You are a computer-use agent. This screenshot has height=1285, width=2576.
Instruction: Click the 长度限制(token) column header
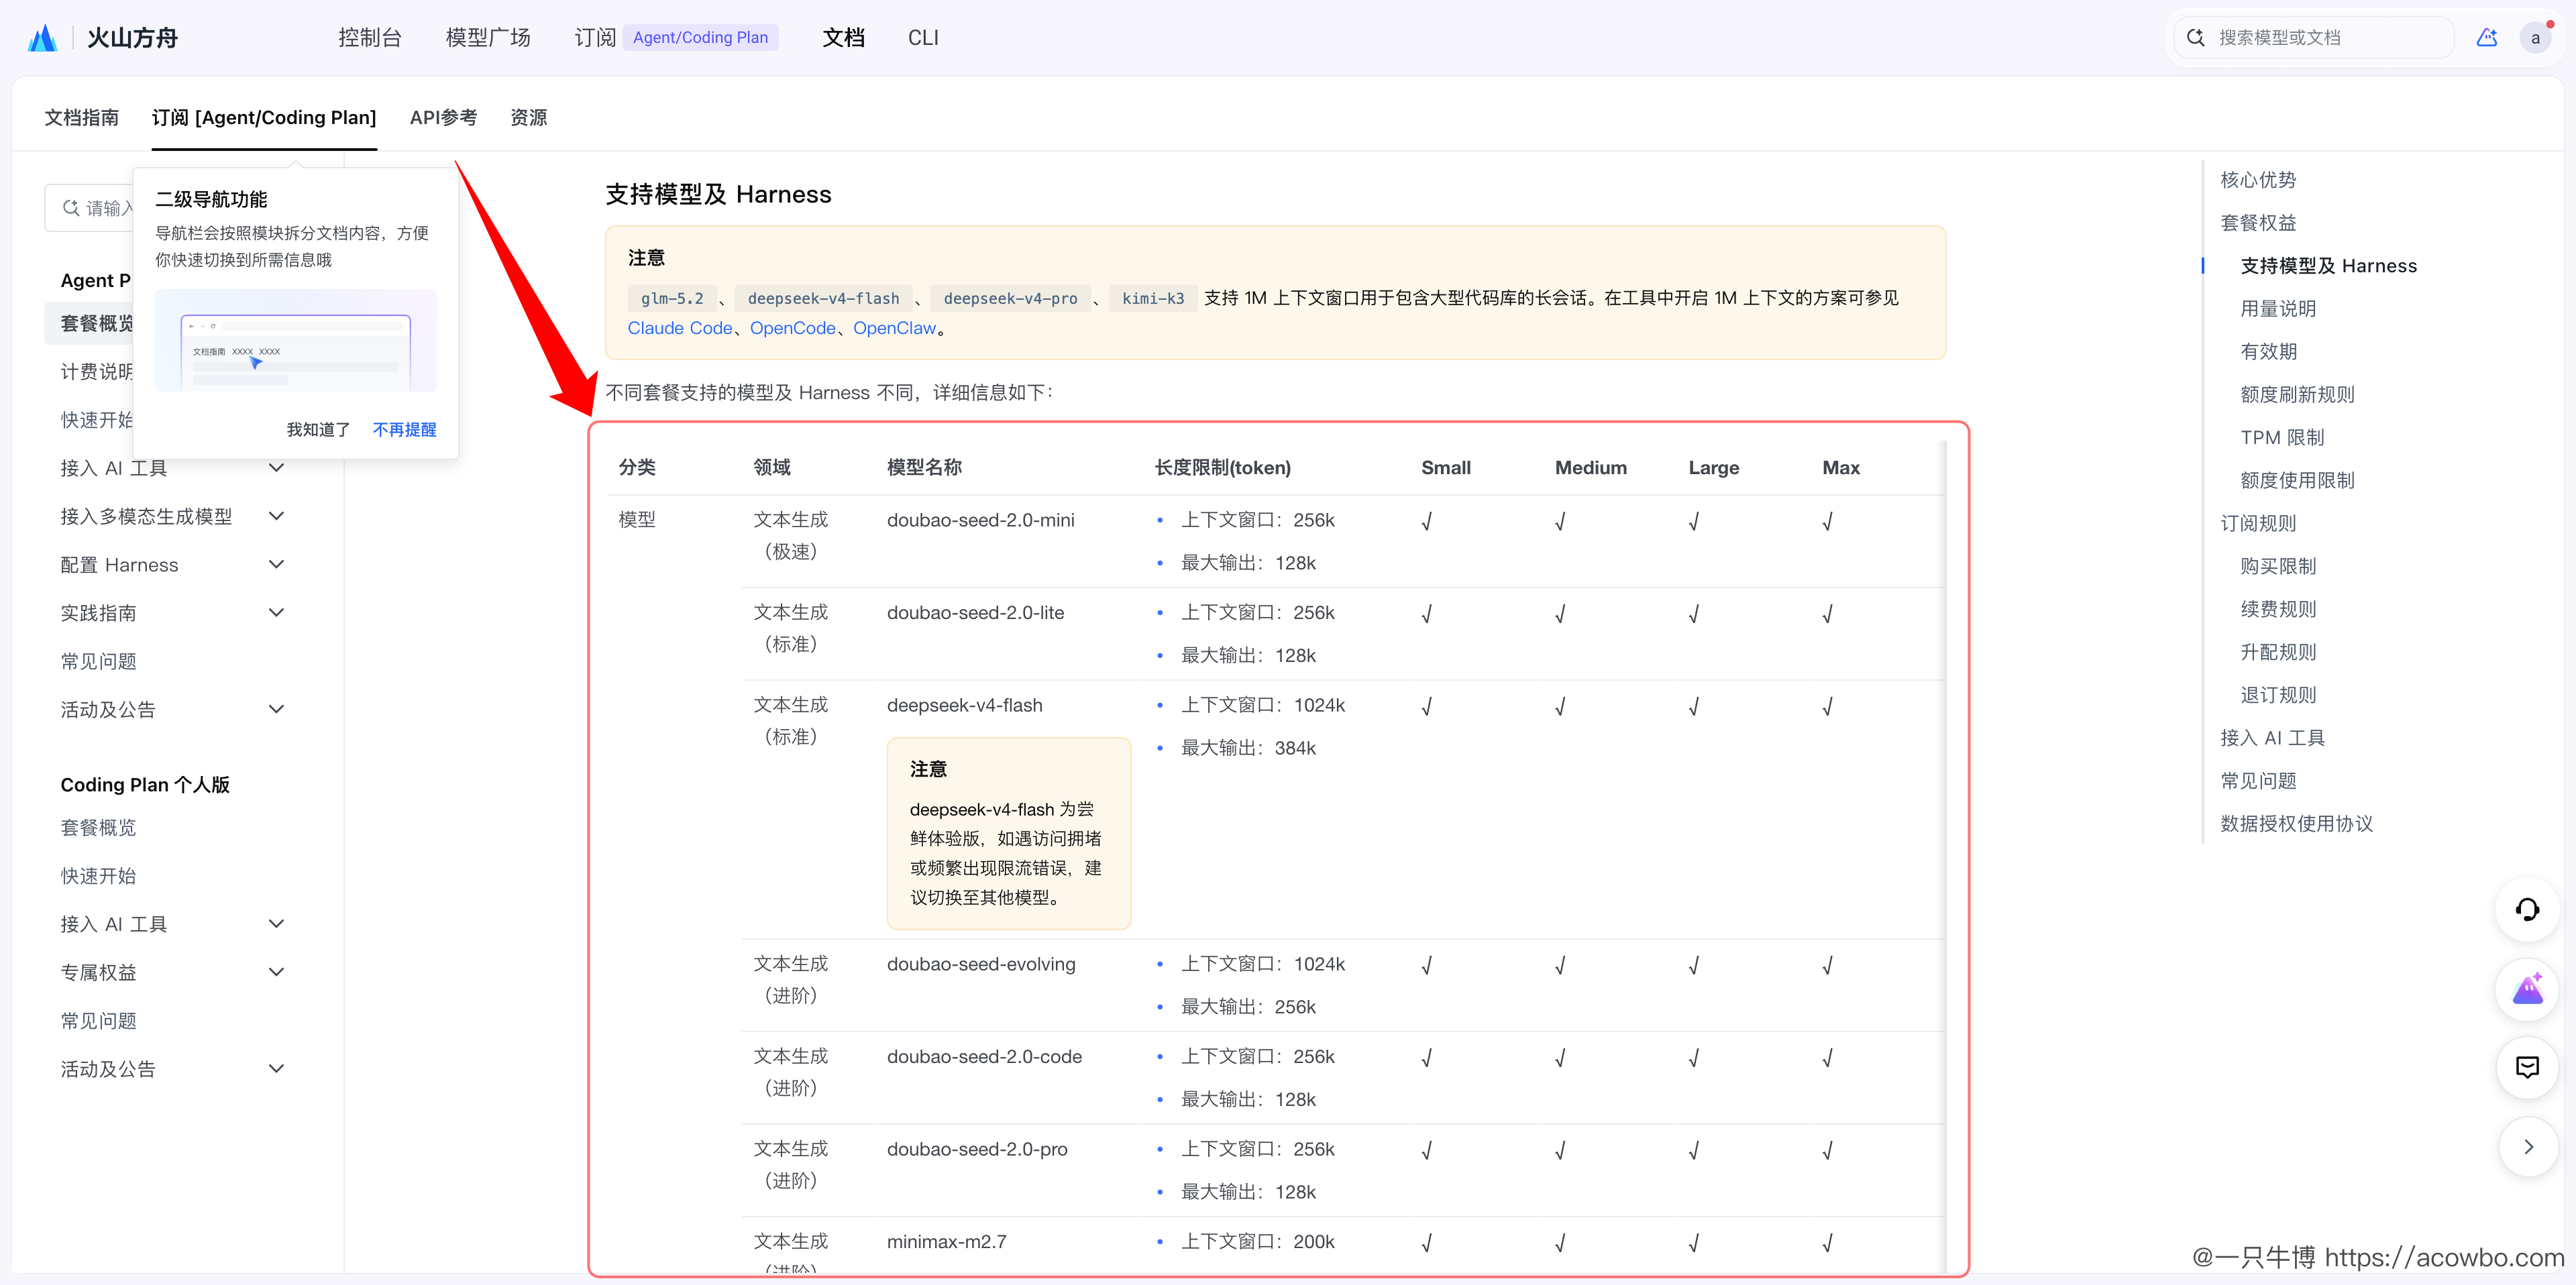pyautogui.click(x=1222, y=468)
